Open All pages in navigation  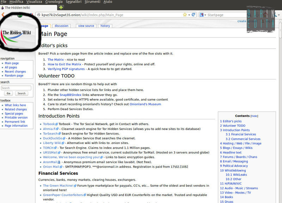[11, 67]
